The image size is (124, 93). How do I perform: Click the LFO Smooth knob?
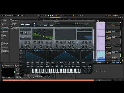point(78,65)
